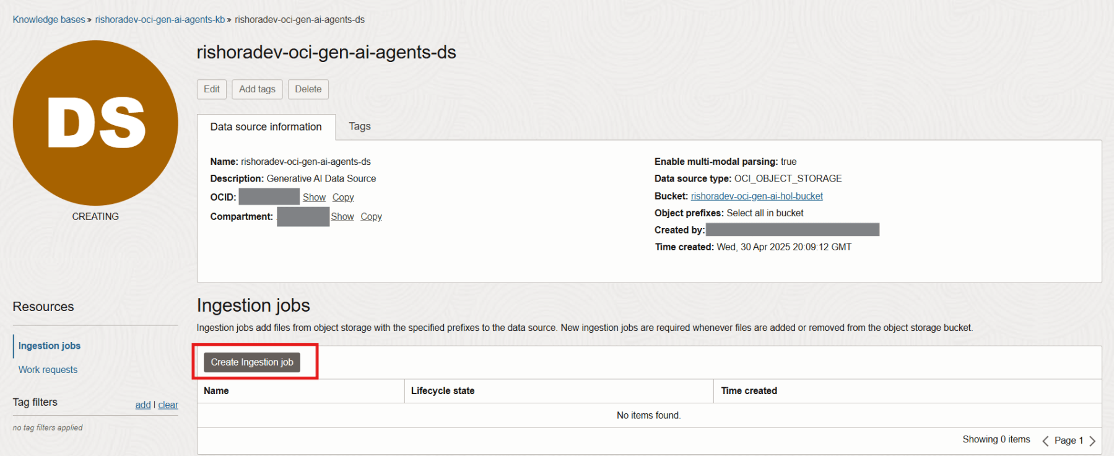This screenshot has width=1114, height=456.
Task: Copy the OCID
Action: point(343,197)
